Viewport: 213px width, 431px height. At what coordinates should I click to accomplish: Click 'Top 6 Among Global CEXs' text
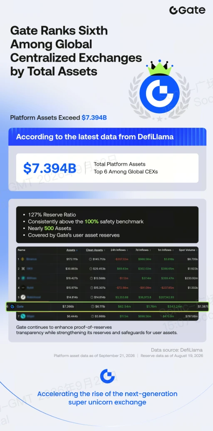pyautogui.click(x=126, y=172)
